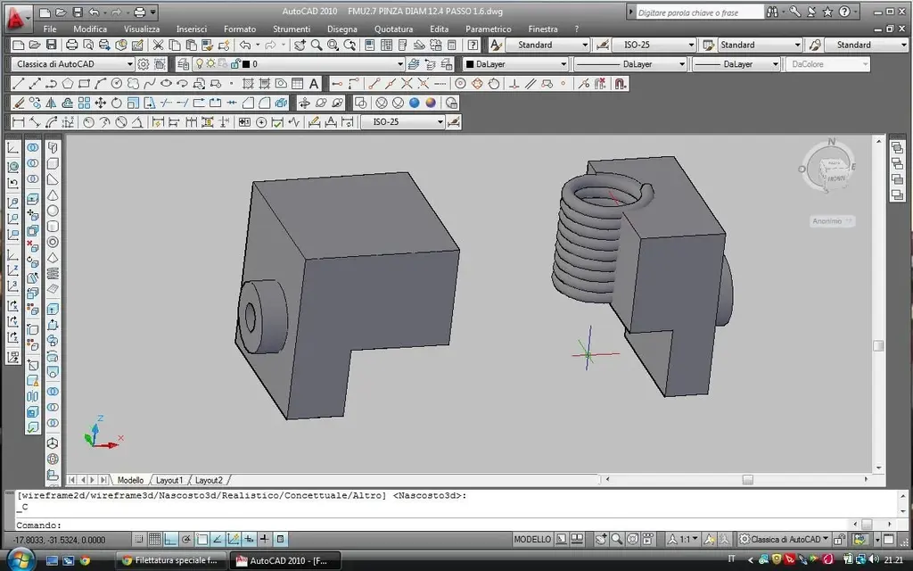Image resolution: width=913 pixels, height=571 pixels.
Task: Toggle Lineweight display in status bar
Action: click(264, 539)
